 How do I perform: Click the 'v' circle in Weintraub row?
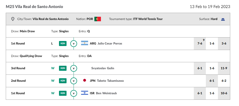click(74, 93)
